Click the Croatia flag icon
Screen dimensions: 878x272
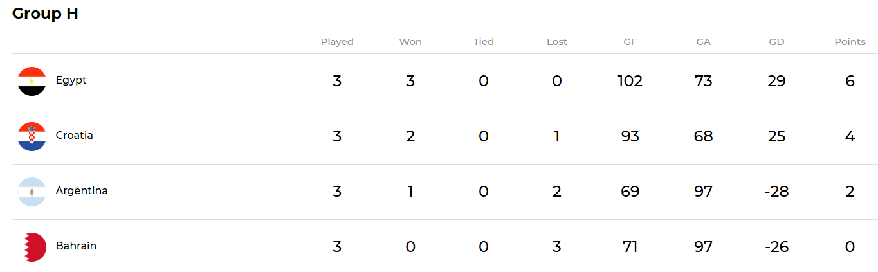32,136
